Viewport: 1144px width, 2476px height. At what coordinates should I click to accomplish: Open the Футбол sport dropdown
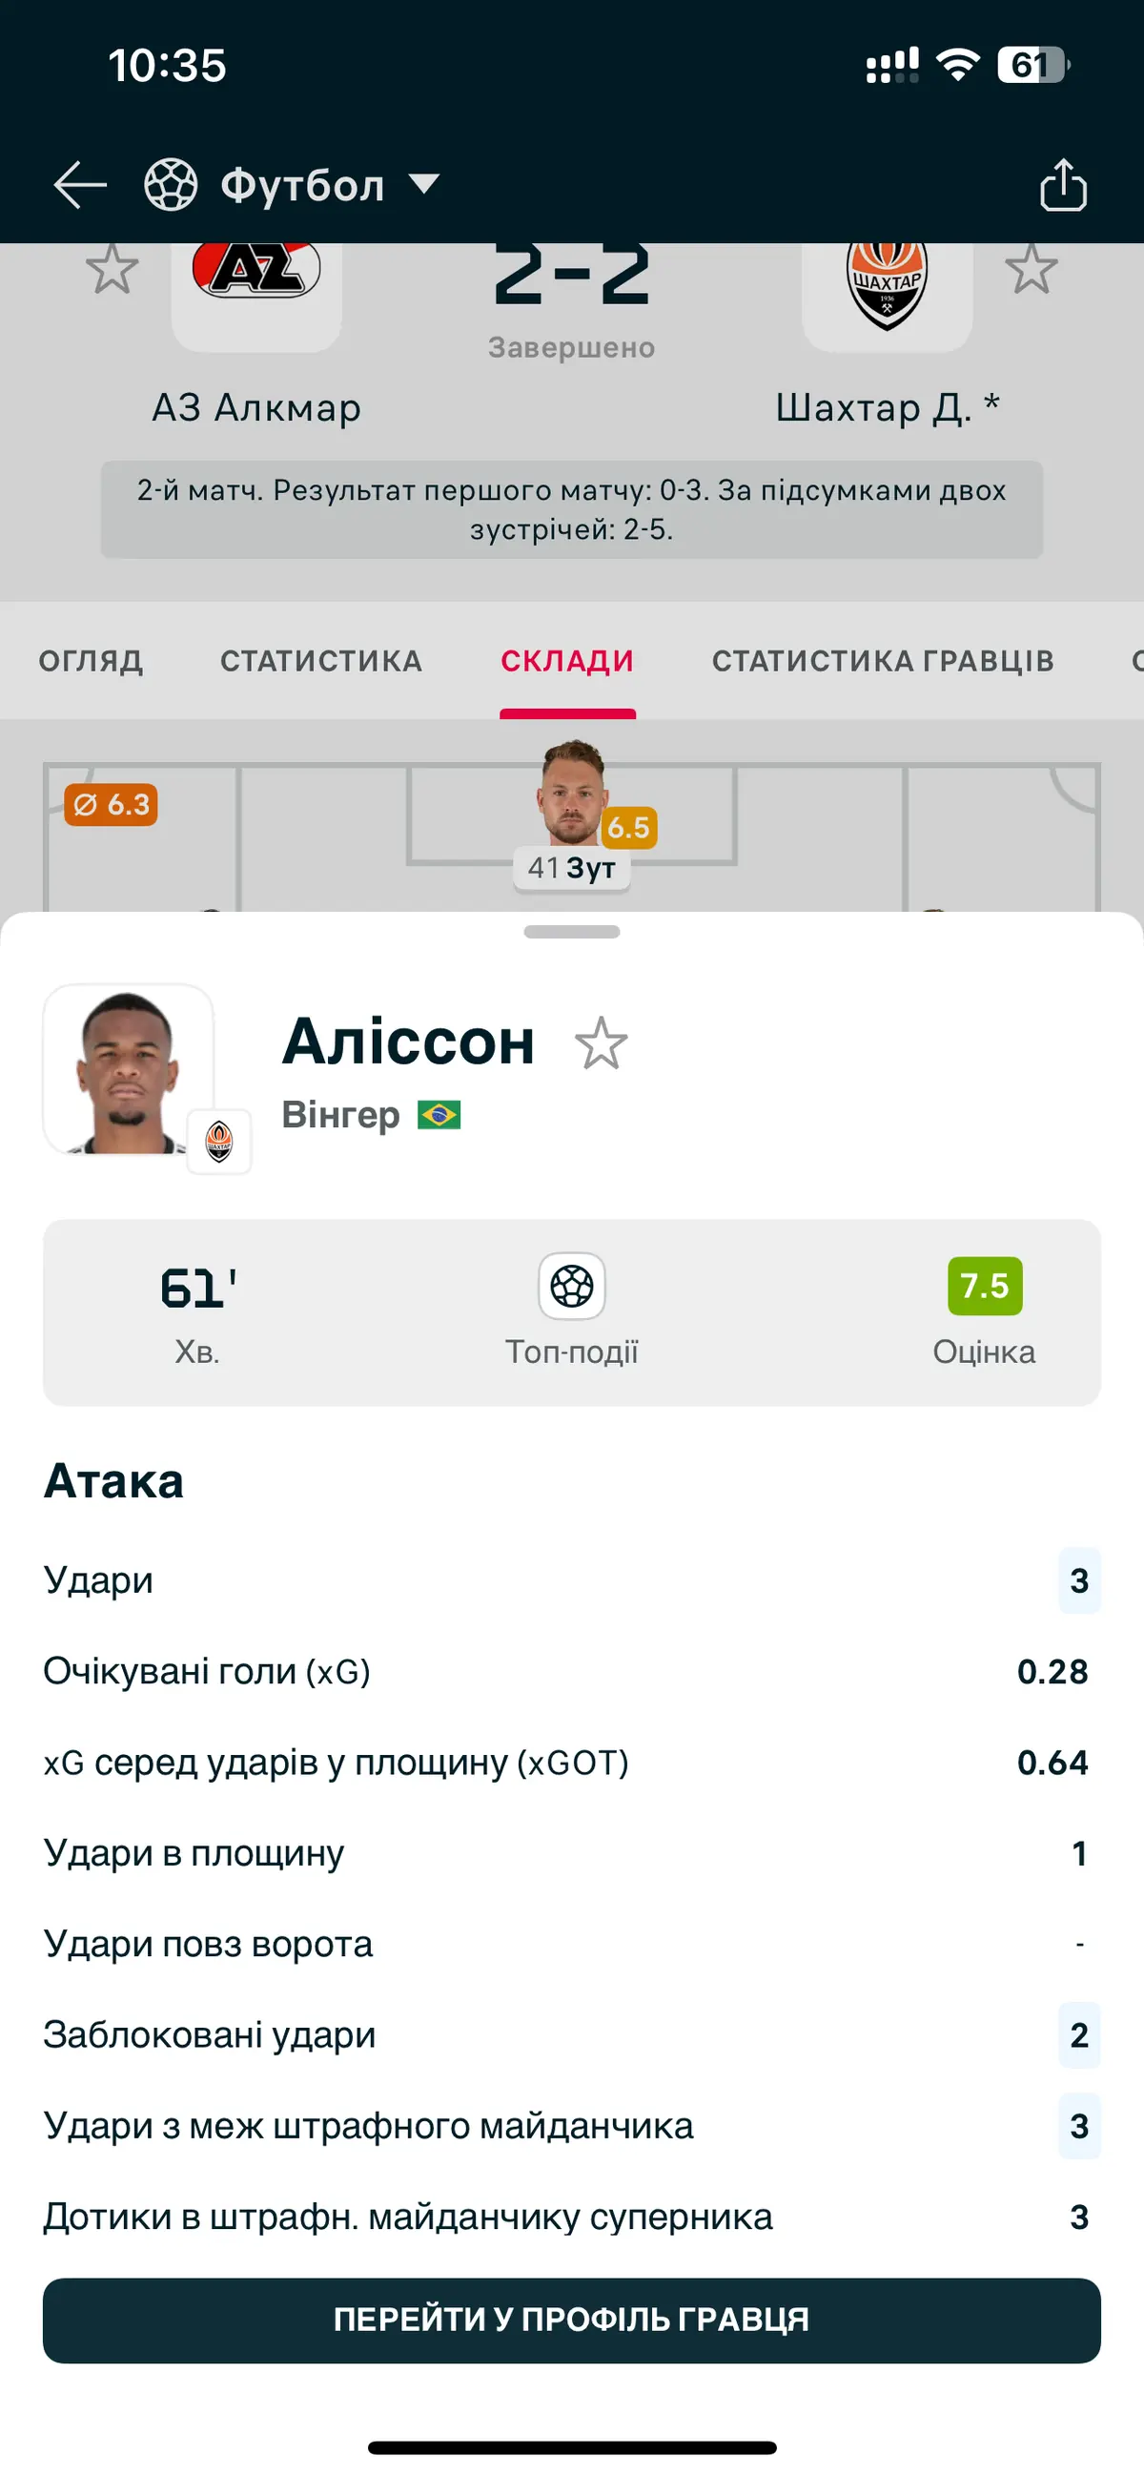[x=423, y=183]
